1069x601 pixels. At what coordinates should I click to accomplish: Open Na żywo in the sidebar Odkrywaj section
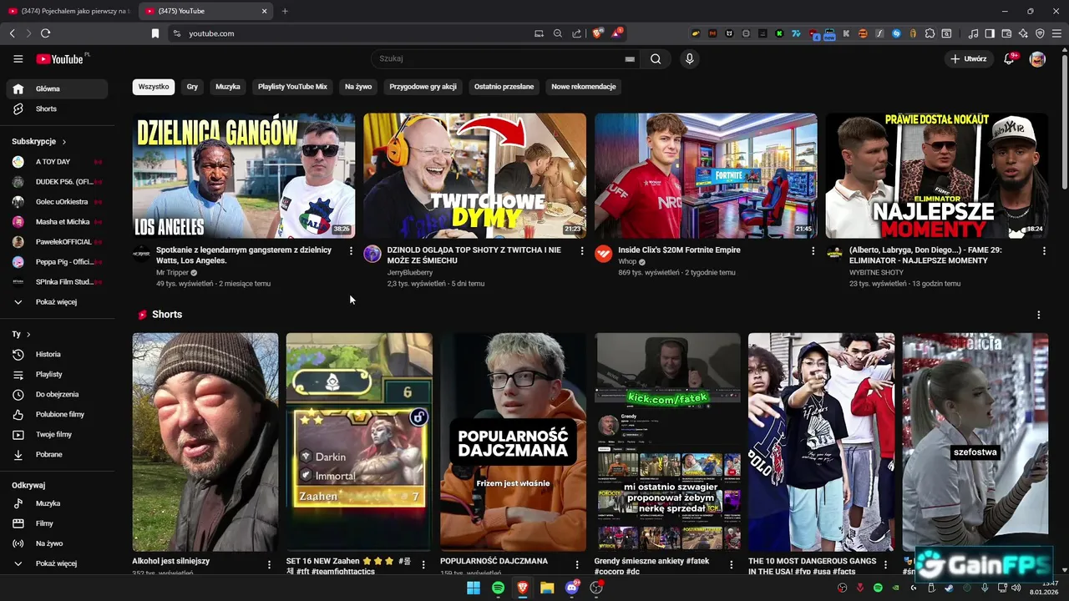57,543
